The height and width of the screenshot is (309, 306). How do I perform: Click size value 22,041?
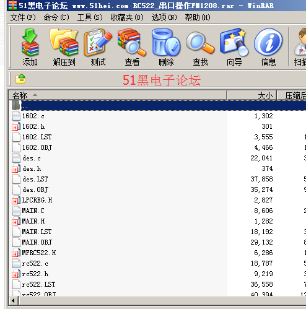tap(261, 158)
